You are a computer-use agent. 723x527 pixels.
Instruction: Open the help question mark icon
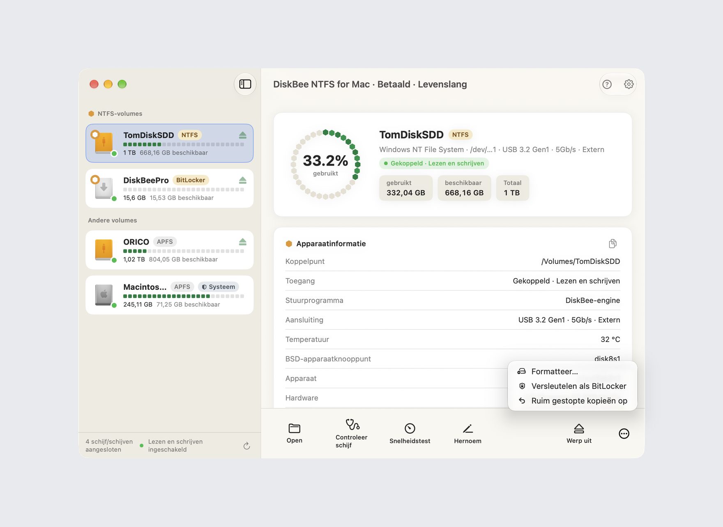(607, 84)
